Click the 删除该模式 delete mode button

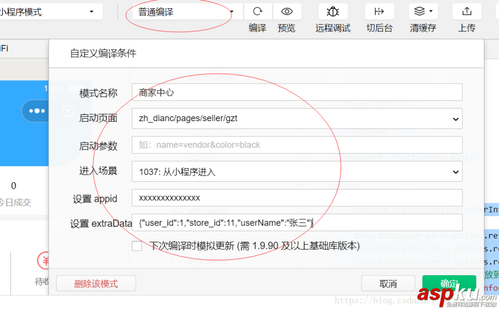[96, 283]
